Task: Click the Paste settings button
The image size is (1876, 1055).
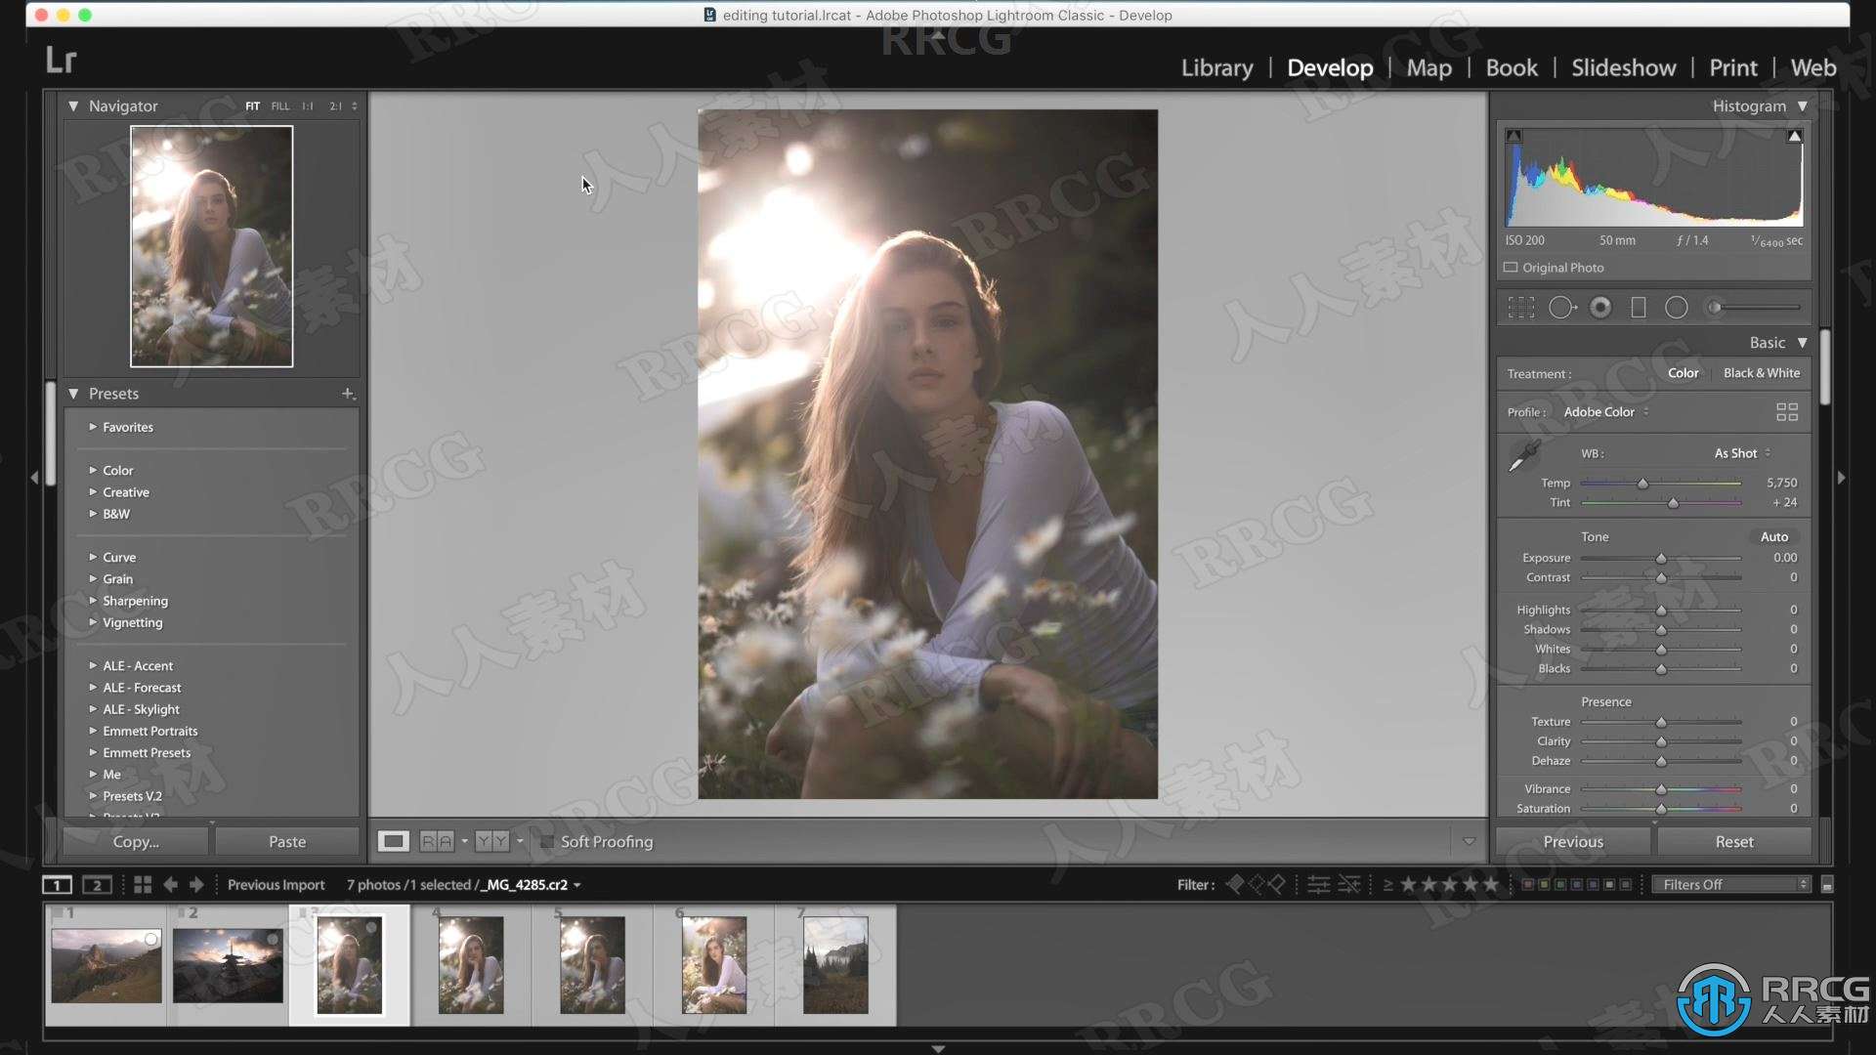Action: coord(286,840)
